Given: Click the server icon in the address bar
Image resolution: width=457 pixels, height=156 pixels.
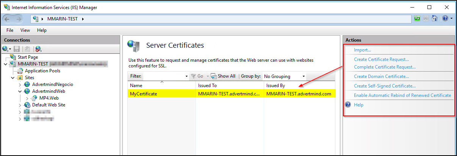Looking at the screenshot, I should [x=36, y=19].
